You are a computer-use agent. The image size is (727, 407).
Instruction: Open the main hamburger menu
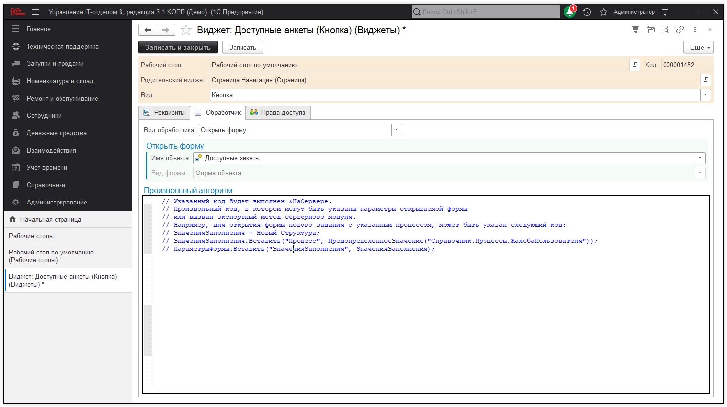tap(35, 12)
